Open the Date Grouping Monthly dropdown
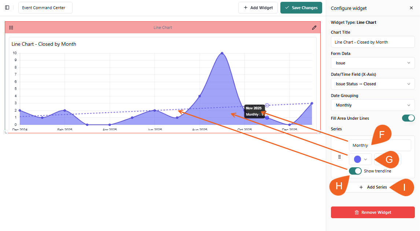The image size is (420, 231). click(x=373, y=105)
